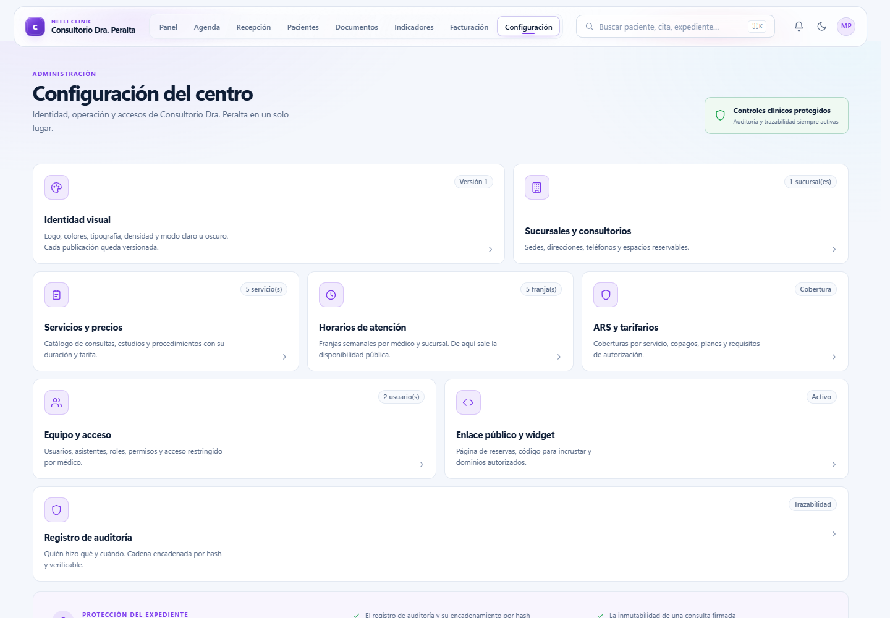This screenshot has height=618, width=890.
Task: Click the green shield icon in Controles clínicos
Action: tap(720, 116)
